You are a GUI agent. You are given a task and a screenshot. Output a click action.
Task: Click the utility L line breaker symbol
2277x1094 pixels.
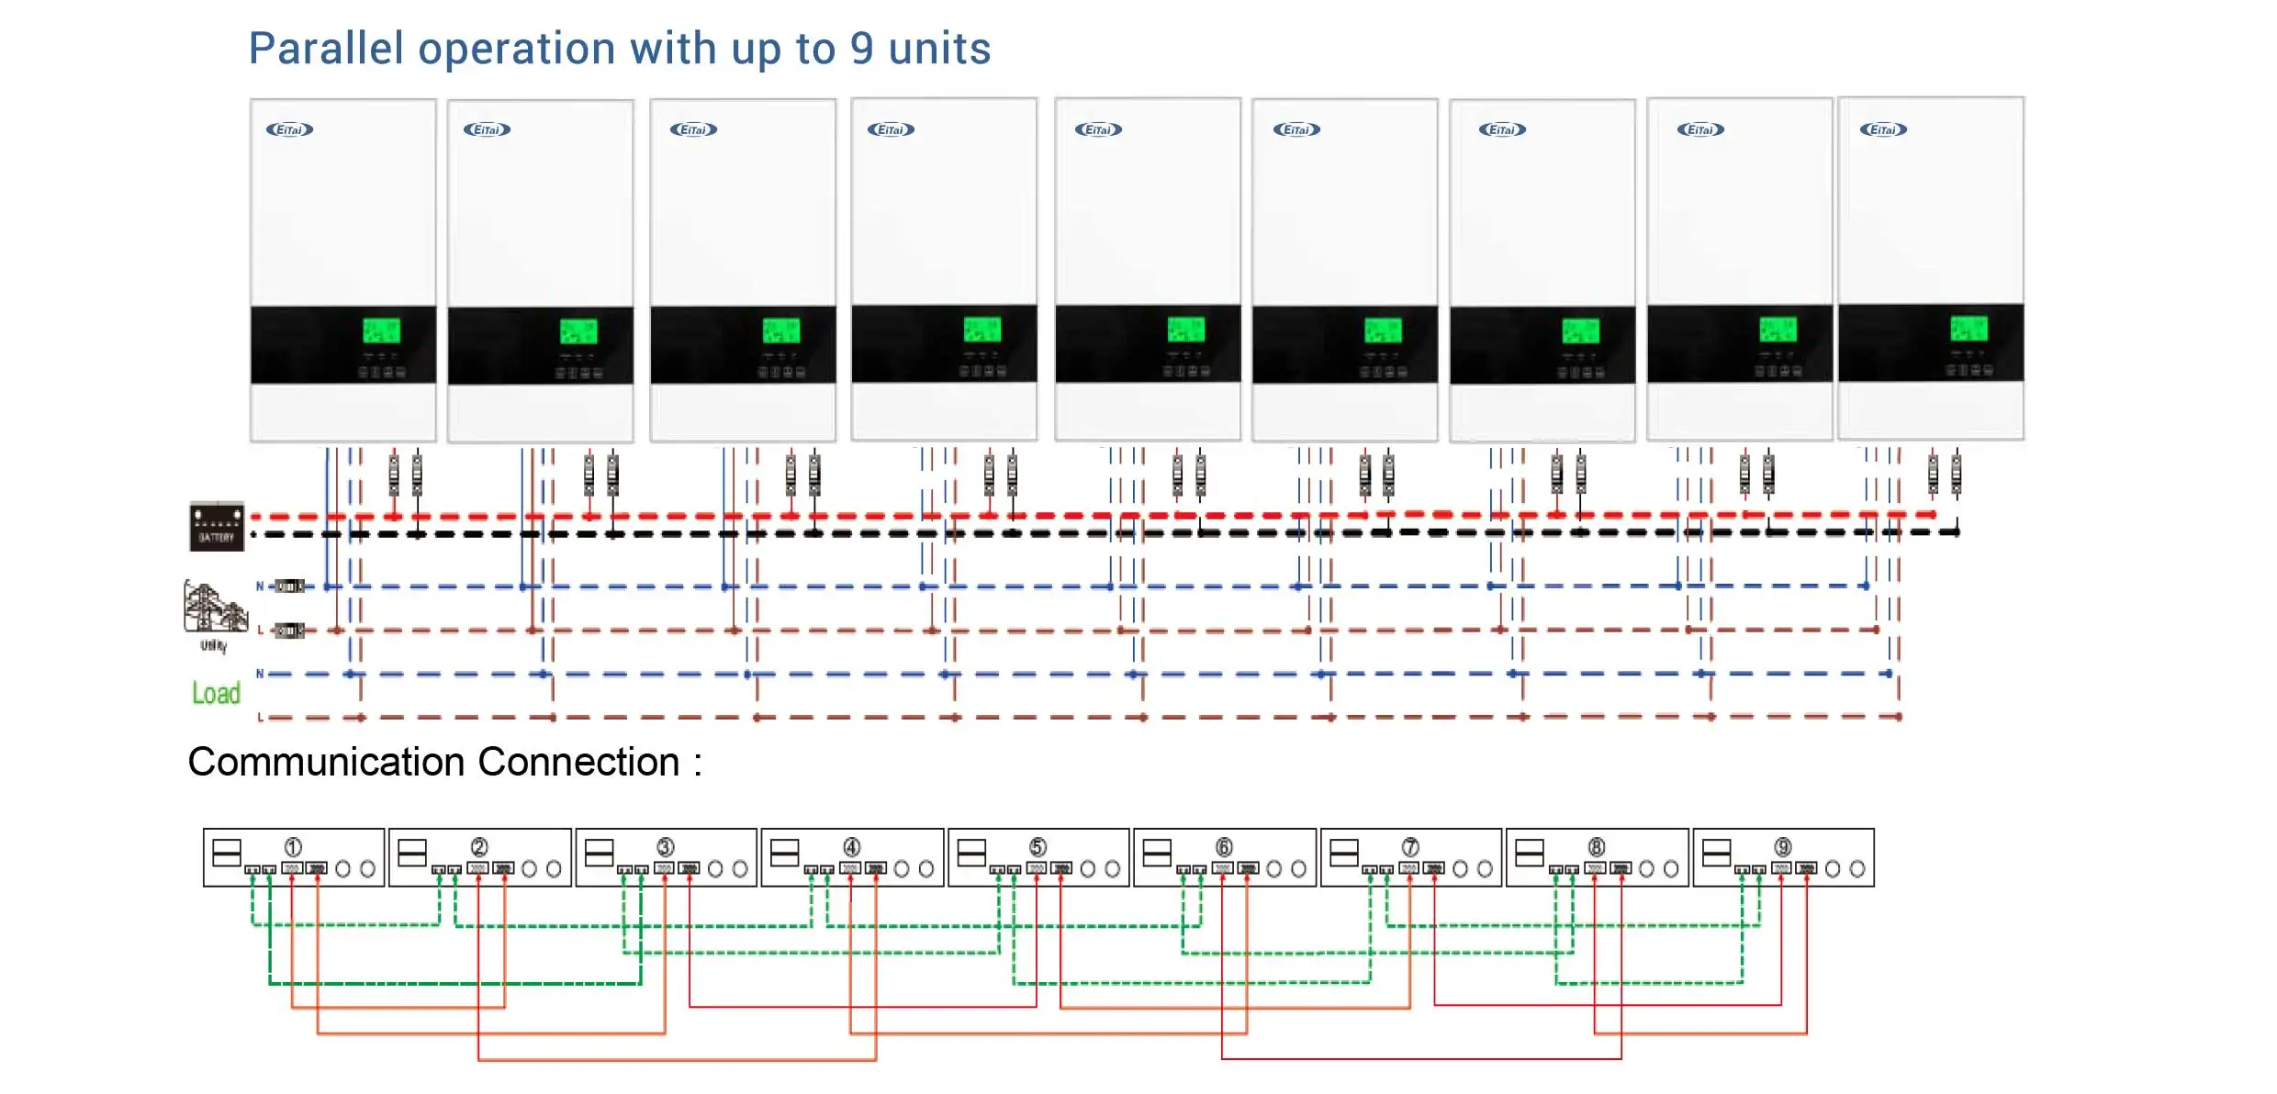pos(289,631)
